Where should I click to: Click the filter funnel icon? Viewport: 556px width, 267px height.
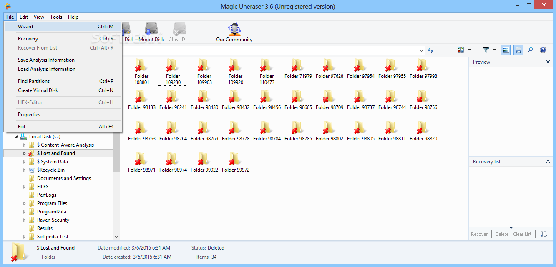[x=486, y=50]
